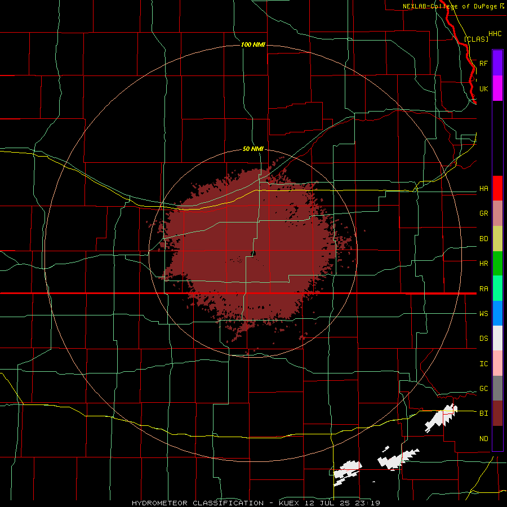Viewport: 507px width, 507px height.
Task: Click the UK legend label
Action: (x=483, y=88)
